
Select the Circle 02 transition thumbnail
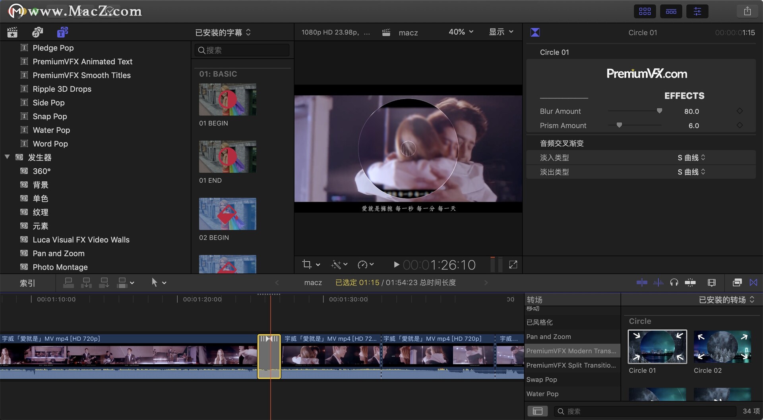pos(722,347)
